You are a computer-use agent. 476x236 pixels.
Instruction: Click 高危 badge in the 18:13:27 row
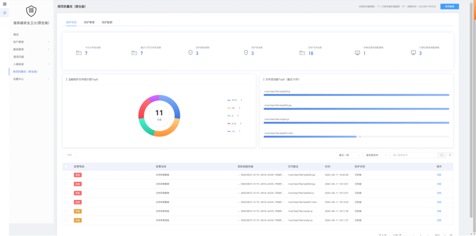(78, 193)
